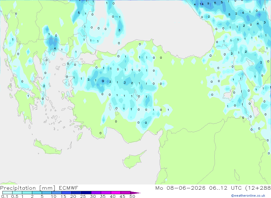
Task: Click the '[mm]' unit label
Action: [47, 188]
